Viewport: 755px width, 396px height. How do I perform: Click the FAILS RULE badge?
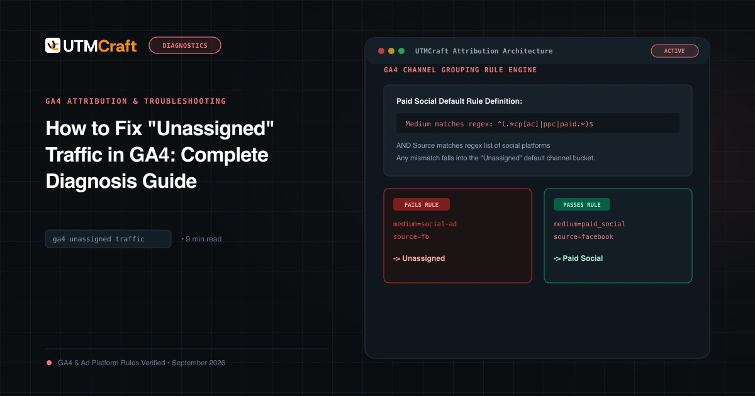coord(422,204)
